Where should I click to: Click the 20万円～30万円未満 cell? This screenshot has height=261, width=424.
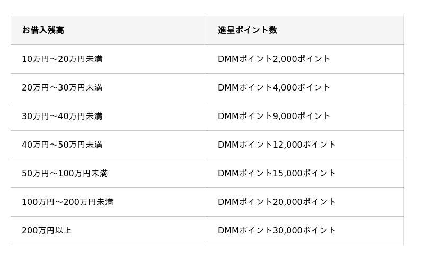pos(62,87)
